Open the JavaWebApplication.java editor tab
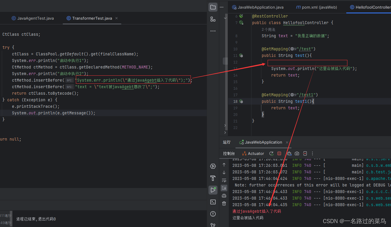The image size is (391, 227). pos(258,7)
